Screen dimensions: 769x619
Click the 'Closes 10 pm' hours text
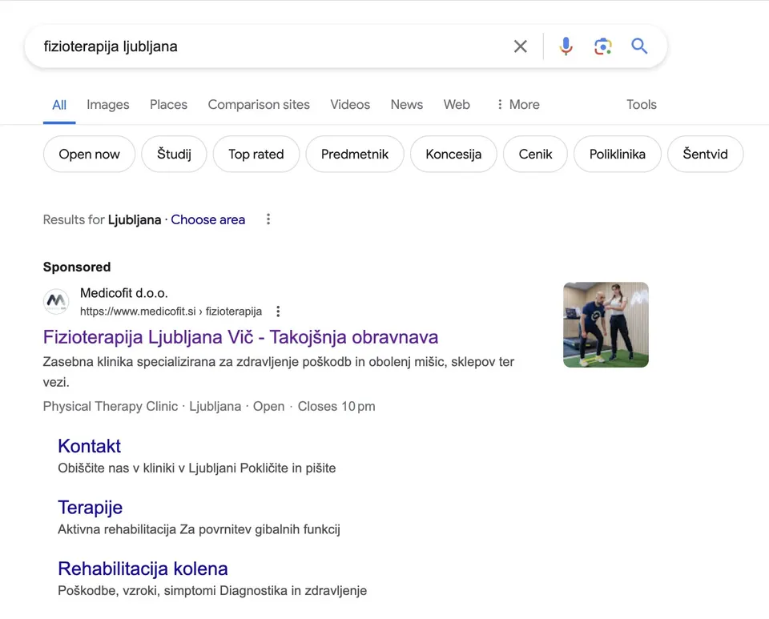336,406
